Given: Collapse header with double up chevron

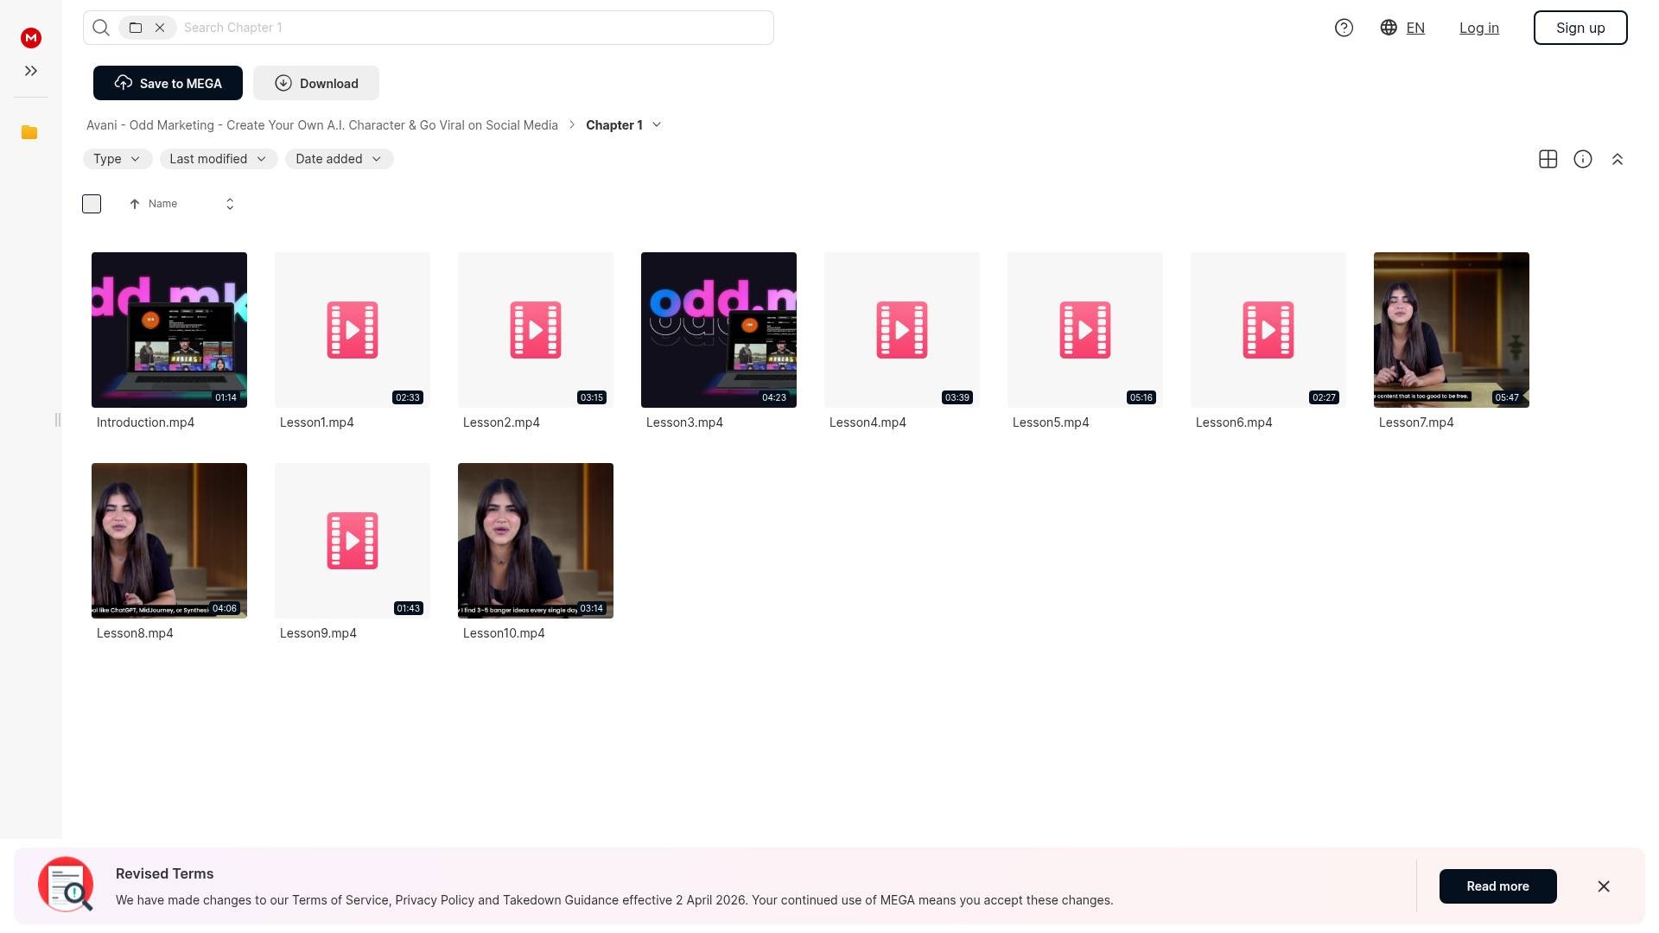Looking at the screenshot, I should 1617,159.
